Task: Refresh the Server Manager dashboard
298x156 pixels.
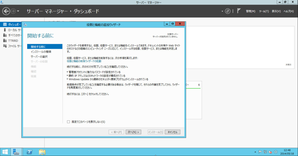Action: (228, 11)
